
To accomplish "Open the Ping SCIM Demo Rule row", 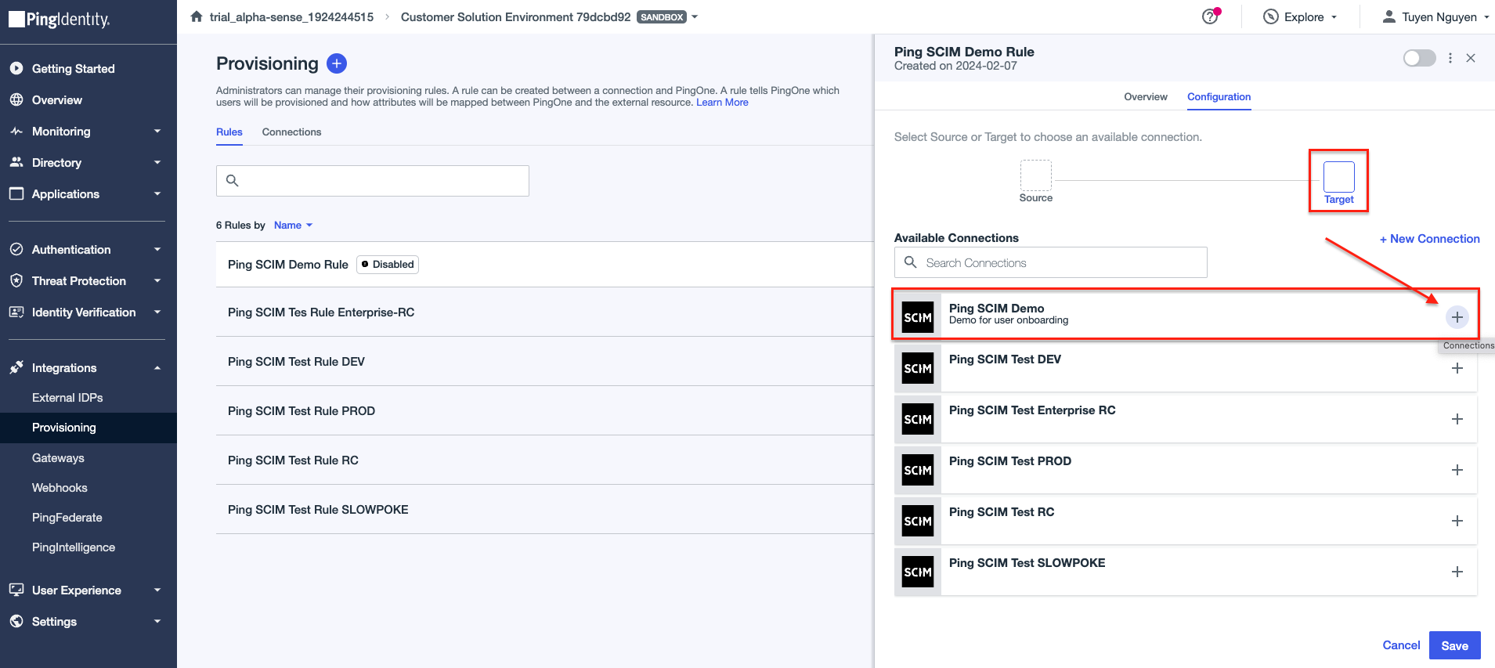I will [x=545, y=265].
